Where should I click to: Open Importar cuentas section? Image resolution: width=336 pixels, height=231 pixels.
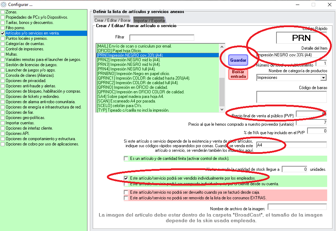point(20,123)
